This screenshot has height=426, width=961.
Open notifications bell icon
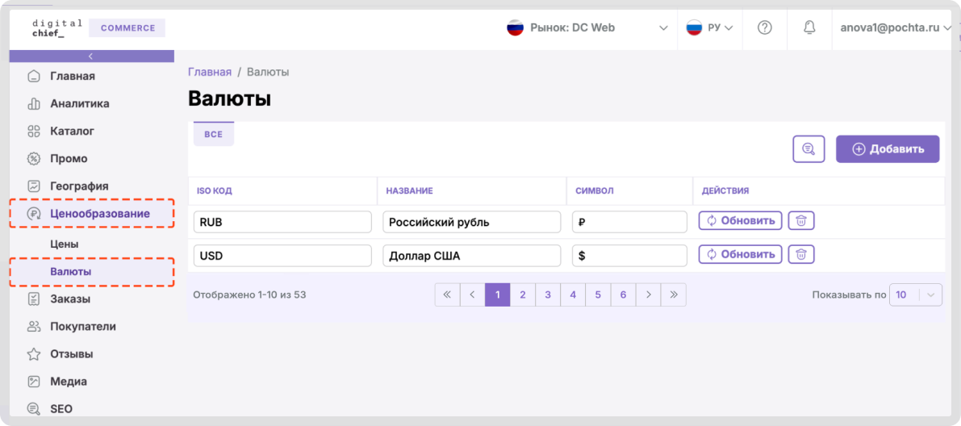(809, 27)
